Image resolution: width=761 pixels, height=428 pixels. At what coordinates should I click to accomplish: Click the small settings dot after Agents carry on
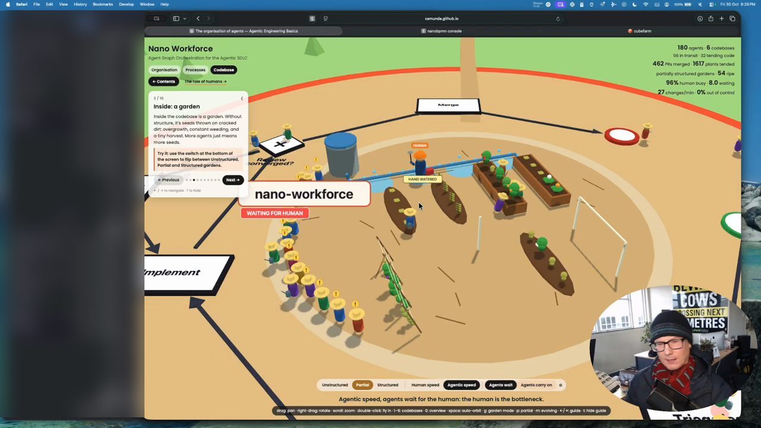(560, 385)
